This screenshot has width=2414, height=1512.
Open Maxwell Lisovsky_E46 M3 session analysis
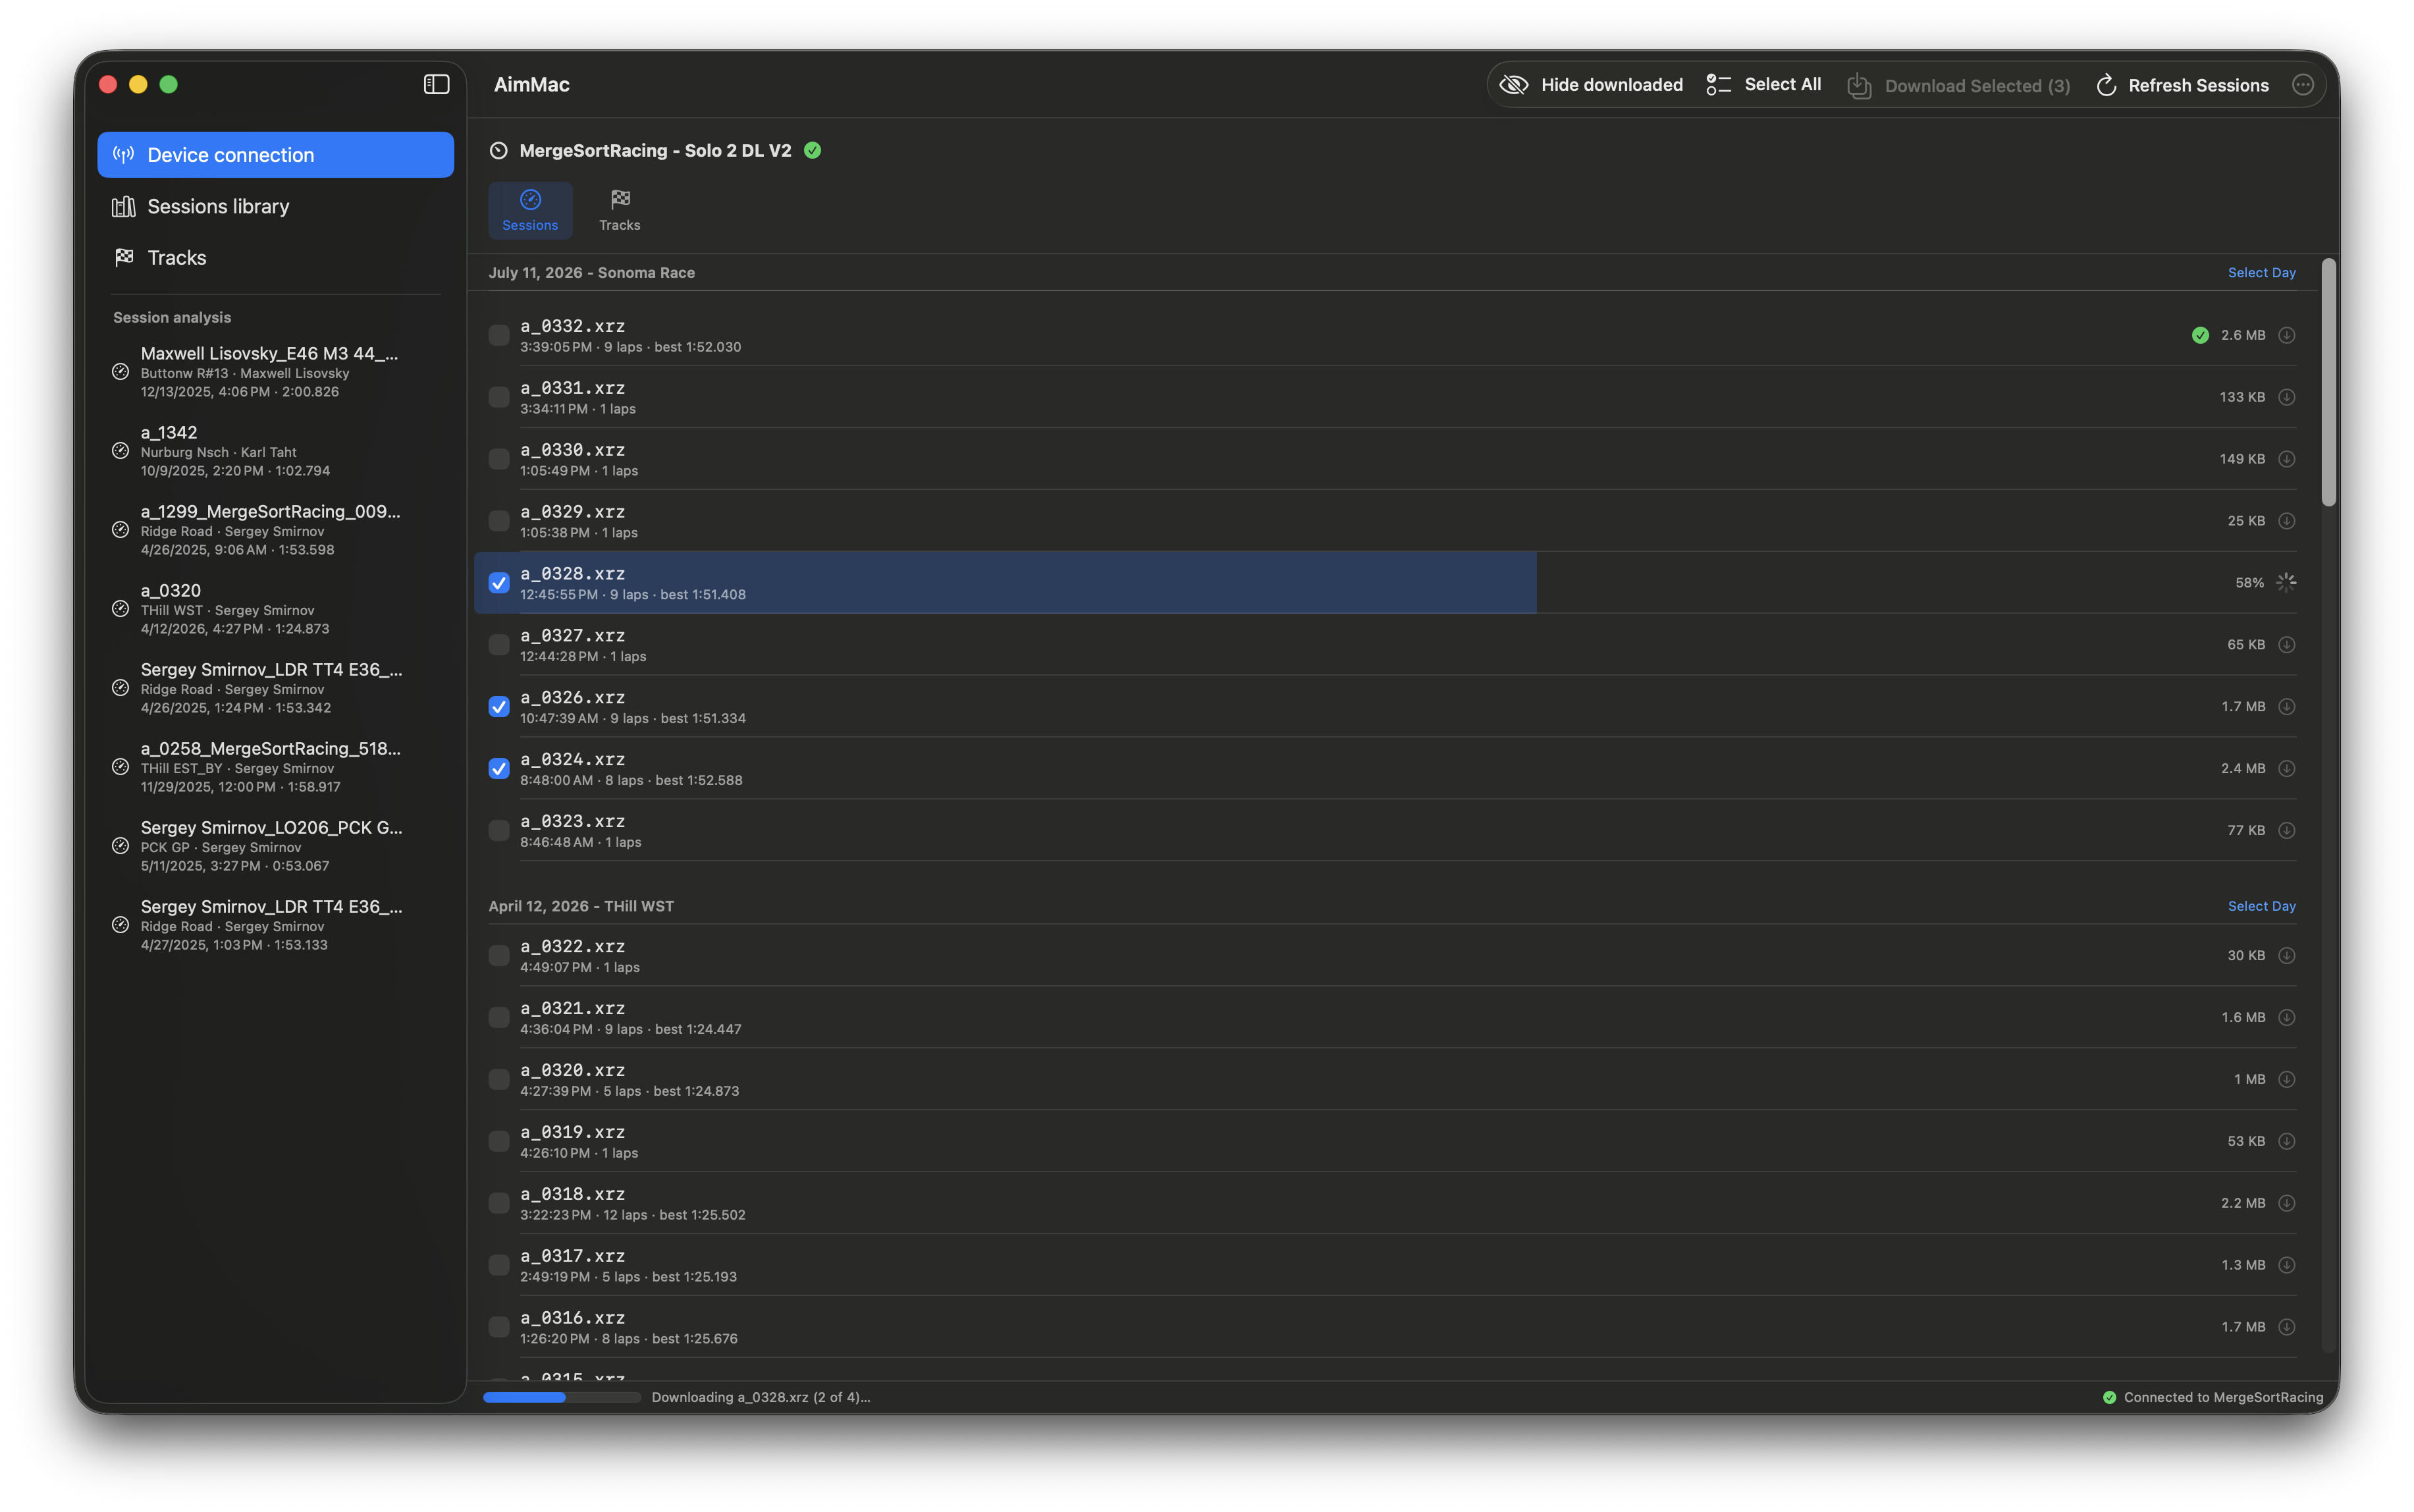coord(275,372)
